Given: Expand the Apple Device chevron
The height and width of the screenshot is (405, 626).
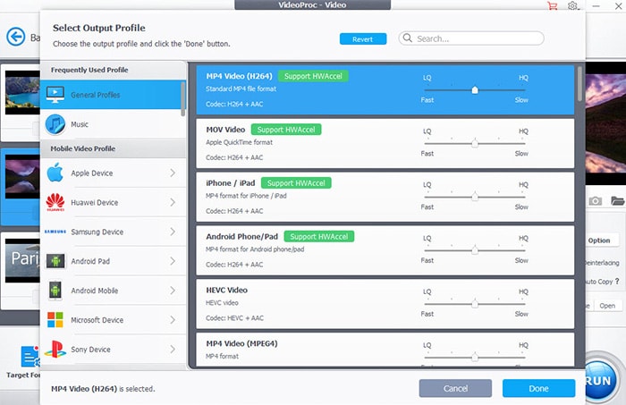Looking at the screenshot, I should coord(173,173).
